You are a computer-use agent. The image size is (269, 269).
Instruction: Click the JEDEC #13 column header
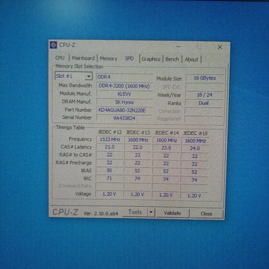(x=138, y=133)
